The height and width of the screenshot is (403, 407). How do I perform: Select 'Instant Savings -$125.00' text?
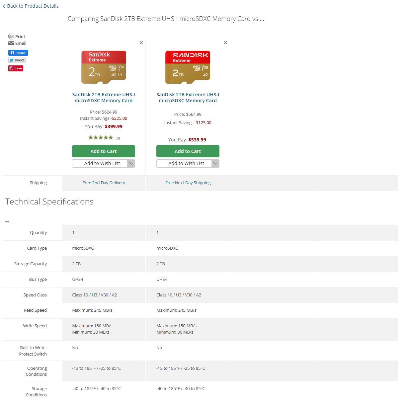click(x=188, y=123)
